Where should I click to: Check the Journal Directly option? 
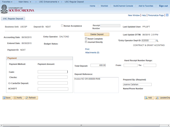click(x=86, y=42)
